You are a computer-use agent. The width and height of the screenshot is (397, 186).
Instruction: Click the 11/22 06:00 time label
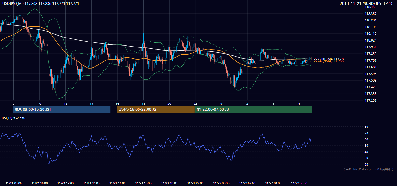point(299,183)
